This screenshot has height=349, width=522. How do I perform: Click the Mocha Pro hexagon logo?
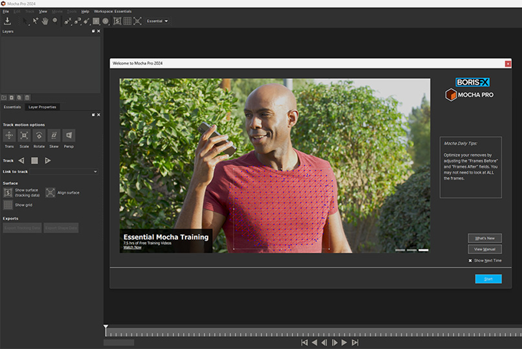pos(451,95)
